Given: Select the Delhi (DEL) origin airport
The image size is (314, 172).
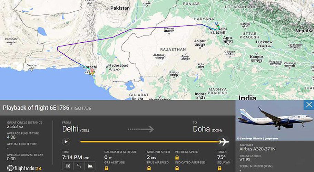Looking at the screenshot, I should click(x=76, y=129).
